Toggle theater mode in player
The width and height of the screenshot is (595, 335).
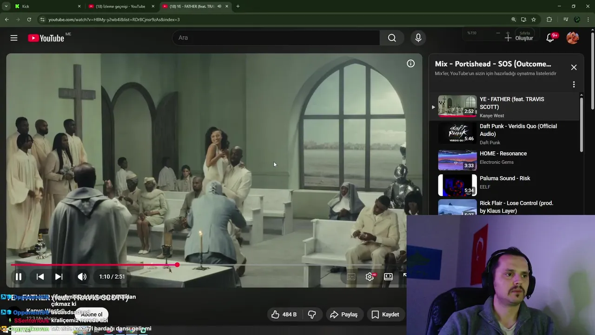388,276
